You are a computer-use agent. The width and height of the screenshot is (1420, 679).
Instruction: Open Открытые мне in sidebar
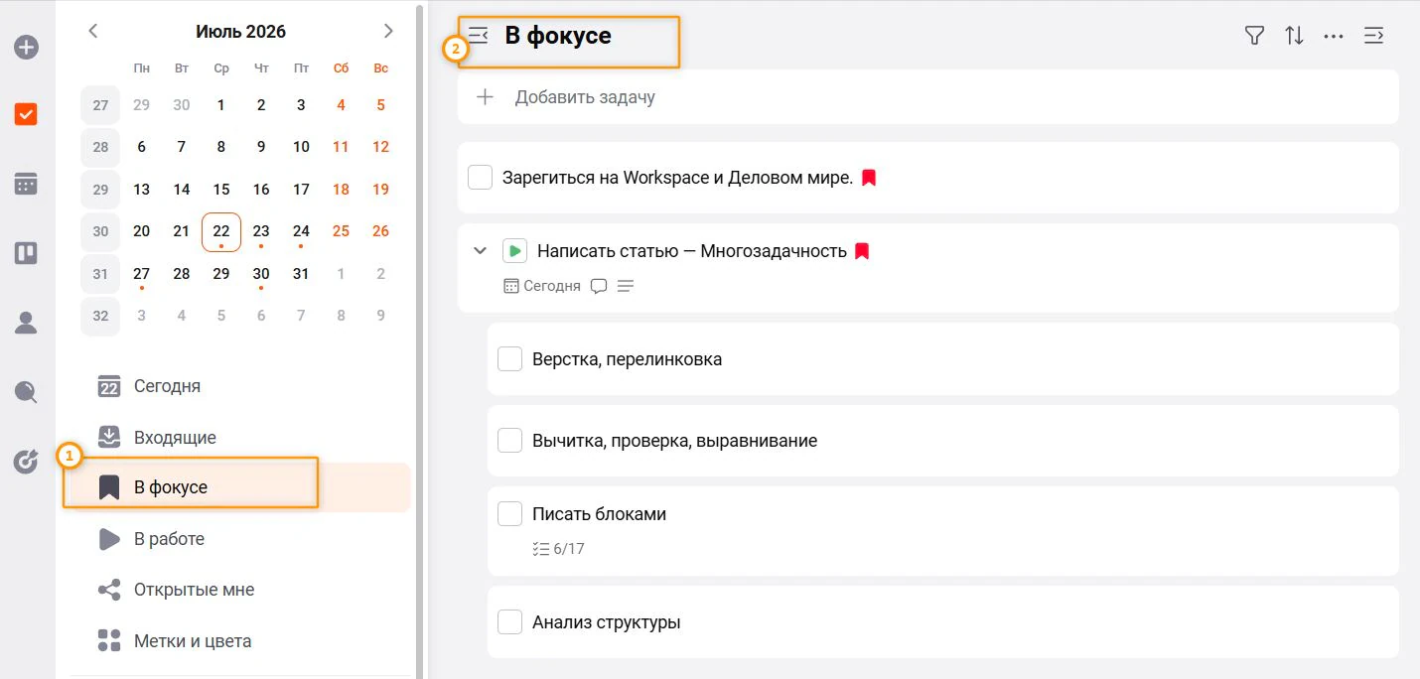[238, 590]
